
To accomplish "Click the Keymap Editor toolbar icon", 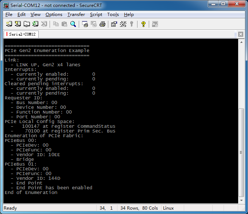I will (x=123, y=24).
